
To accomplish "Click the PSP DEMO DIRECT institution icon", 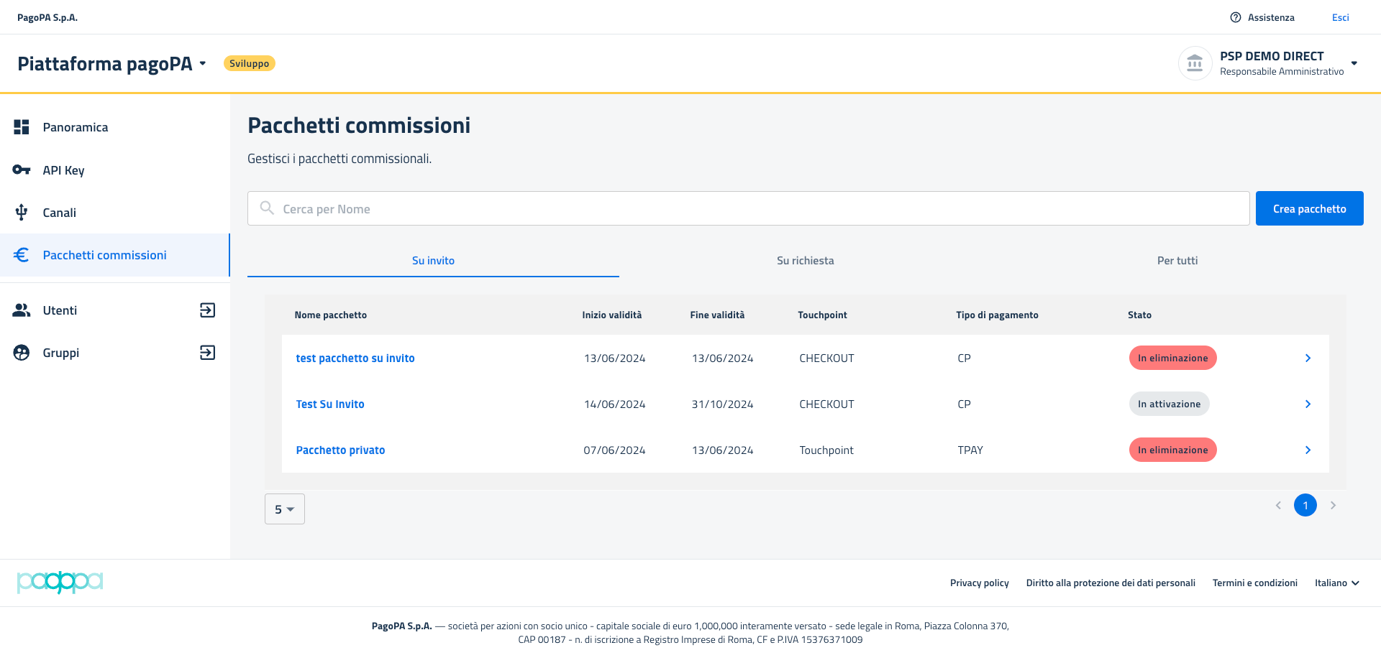I will click(1195, 63).
